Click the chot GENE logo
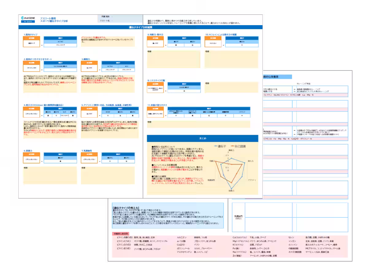 (28, 18)
